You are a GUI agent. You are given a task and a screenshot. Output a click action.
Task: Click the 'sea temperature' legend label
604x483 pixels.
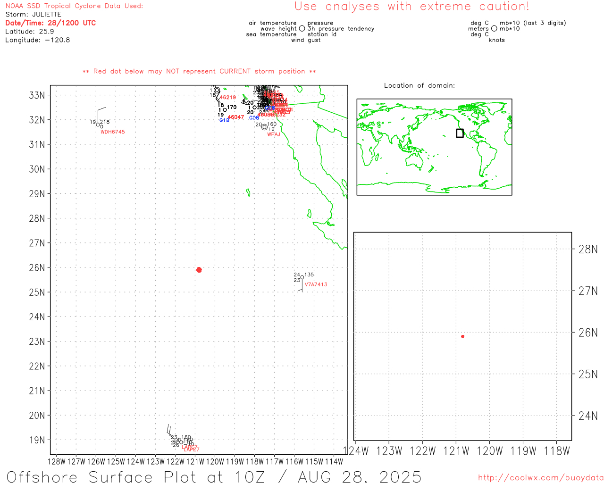(x=271, y=34)
